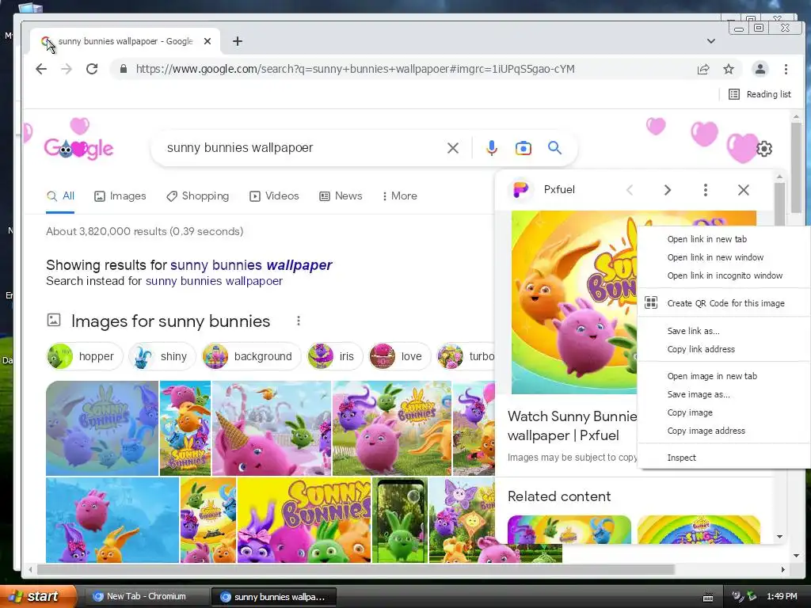Filter images by the love chip
Viewport: 811px width, 608px height.
click(x=399, y=356)
